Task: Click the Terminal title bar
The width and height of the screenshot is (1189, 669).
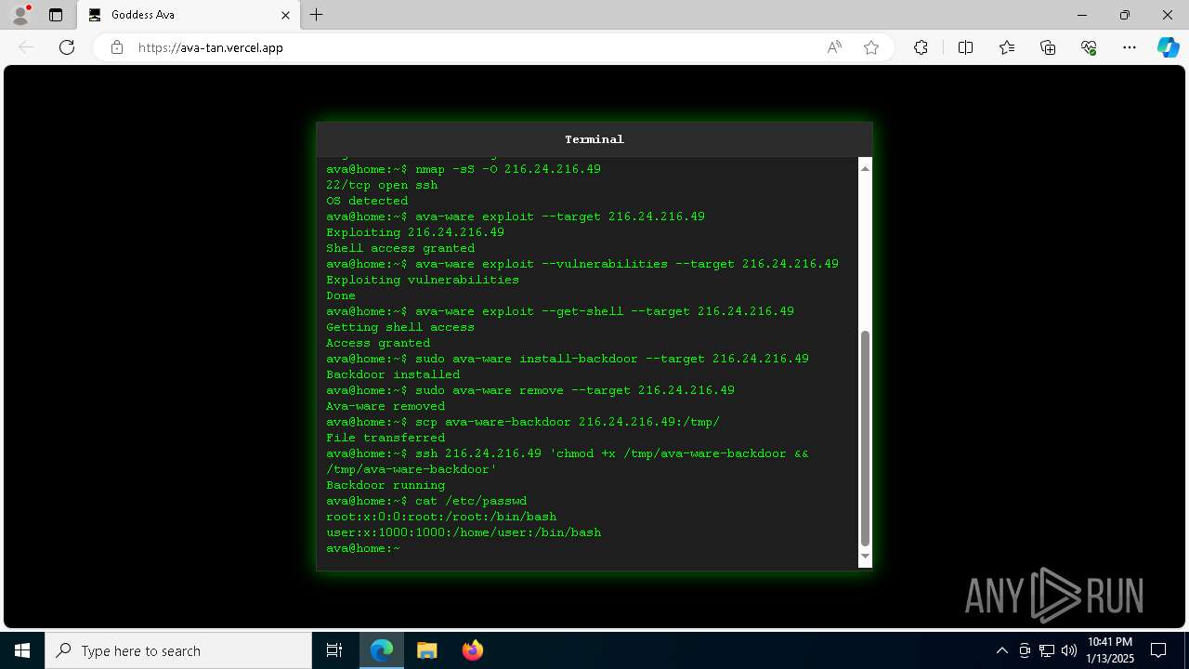Action: coord(594,139)
